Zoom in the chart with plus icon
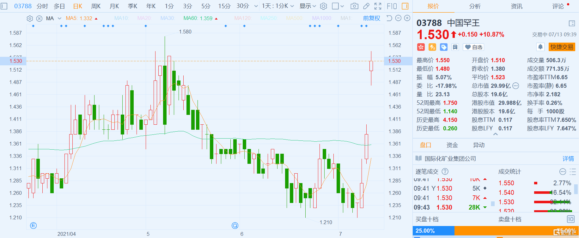This screenshot has width=579, height=238. coord(407,18)
